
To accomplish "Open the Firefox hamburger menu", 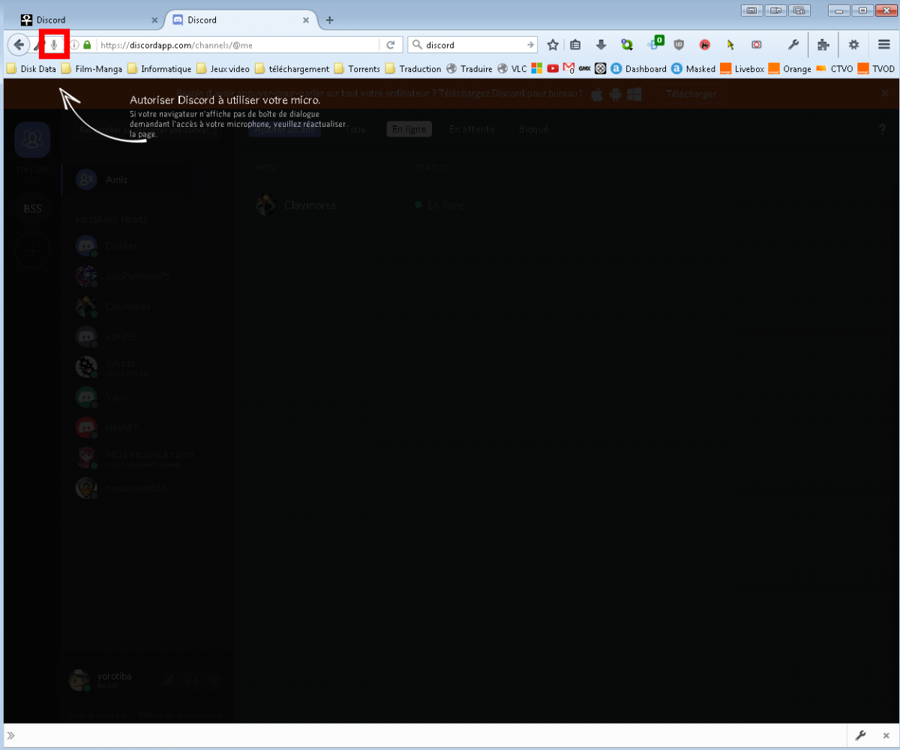I will point(884,45).
